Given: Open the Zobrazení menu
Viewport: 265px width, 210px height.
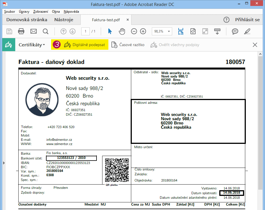Looking at the screenshot, I should 41,12.
